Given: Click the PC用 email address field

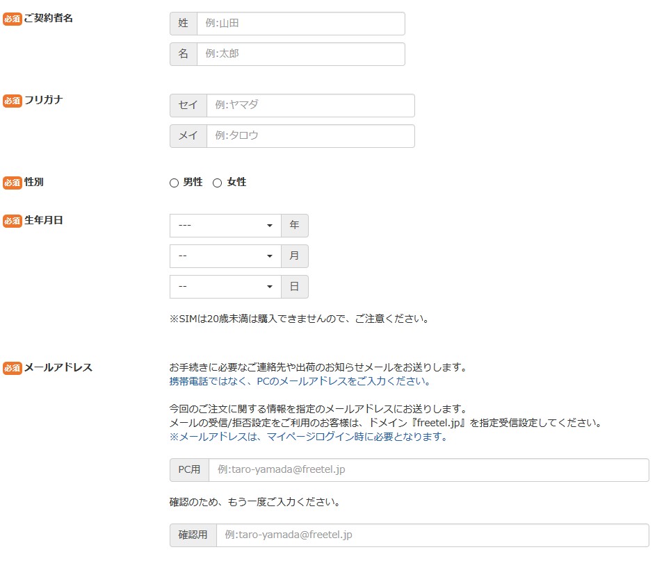Looking at the screenshot, I should click(428, 470).
